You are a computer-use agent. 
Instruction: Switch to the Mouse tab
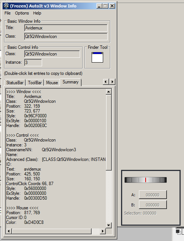pyautogui.click(x=52, y=83)
